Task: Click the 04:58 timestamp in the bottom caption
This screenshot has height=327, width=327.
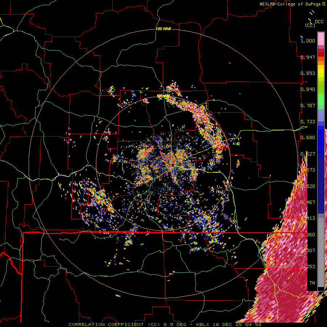Action: click(x=253, y=324)
